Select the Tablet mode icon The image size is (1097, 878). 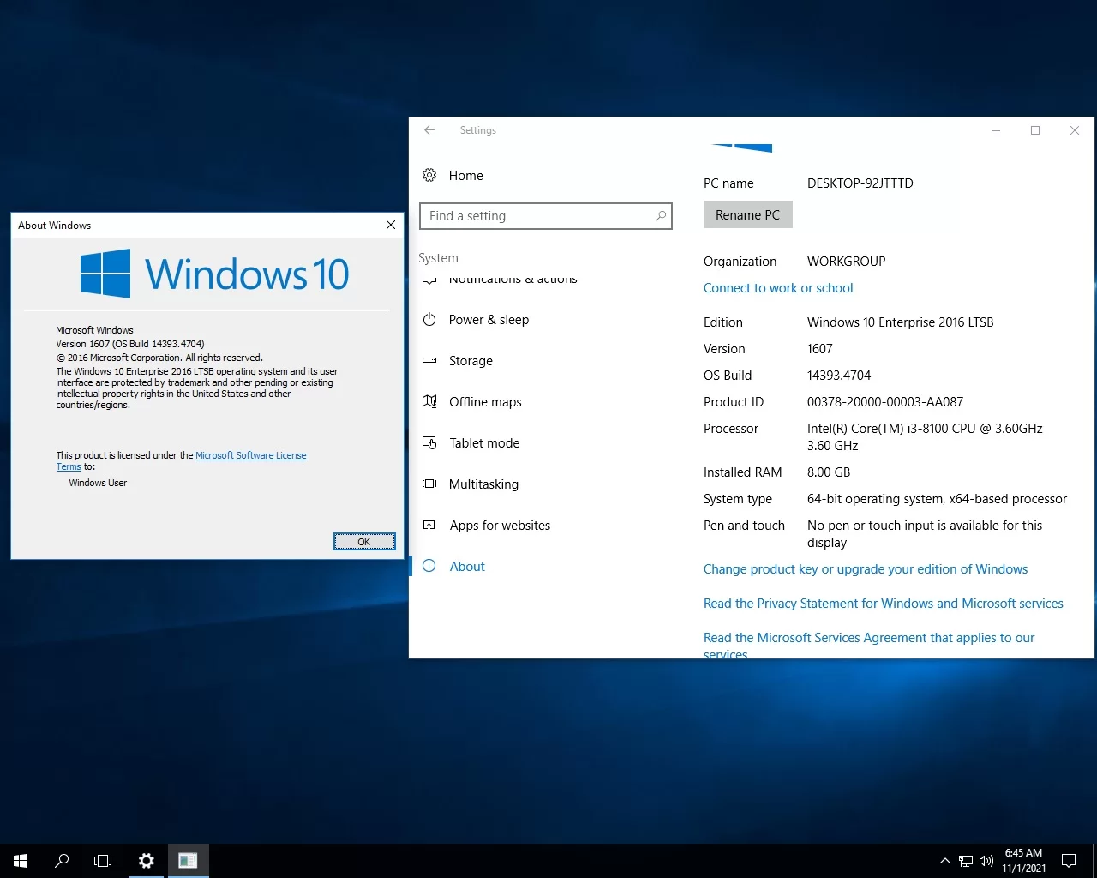(429, 443)
